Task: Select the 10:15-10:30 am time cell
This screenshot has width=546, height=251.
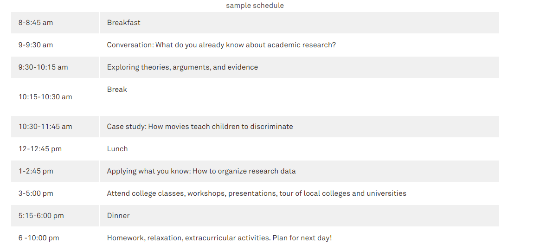Action: 45,97
